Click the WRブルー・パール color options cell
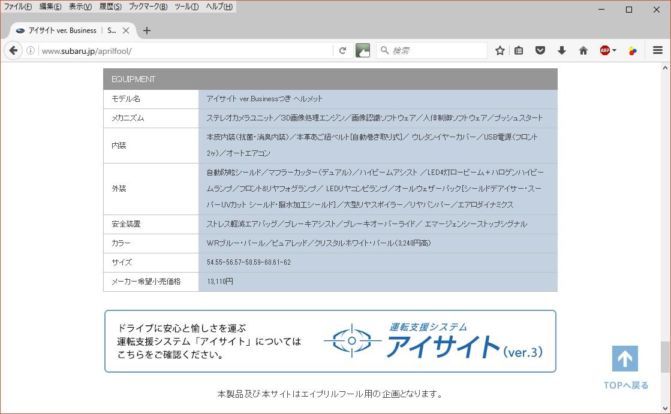671x414 pixels. 378,243
